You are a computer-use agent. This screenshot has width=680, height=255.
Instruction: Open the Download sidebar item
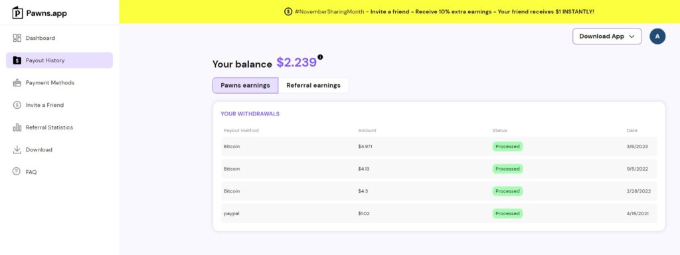coord(59,149)
